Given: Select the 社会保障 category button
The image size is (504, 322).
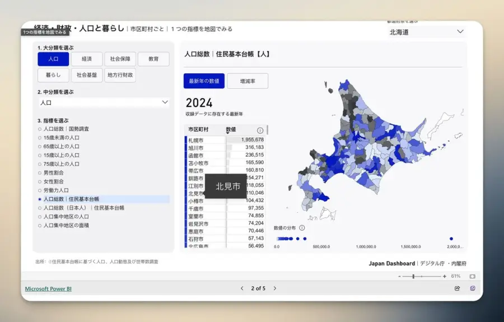Looking at the screenshot, I should 120,59.
